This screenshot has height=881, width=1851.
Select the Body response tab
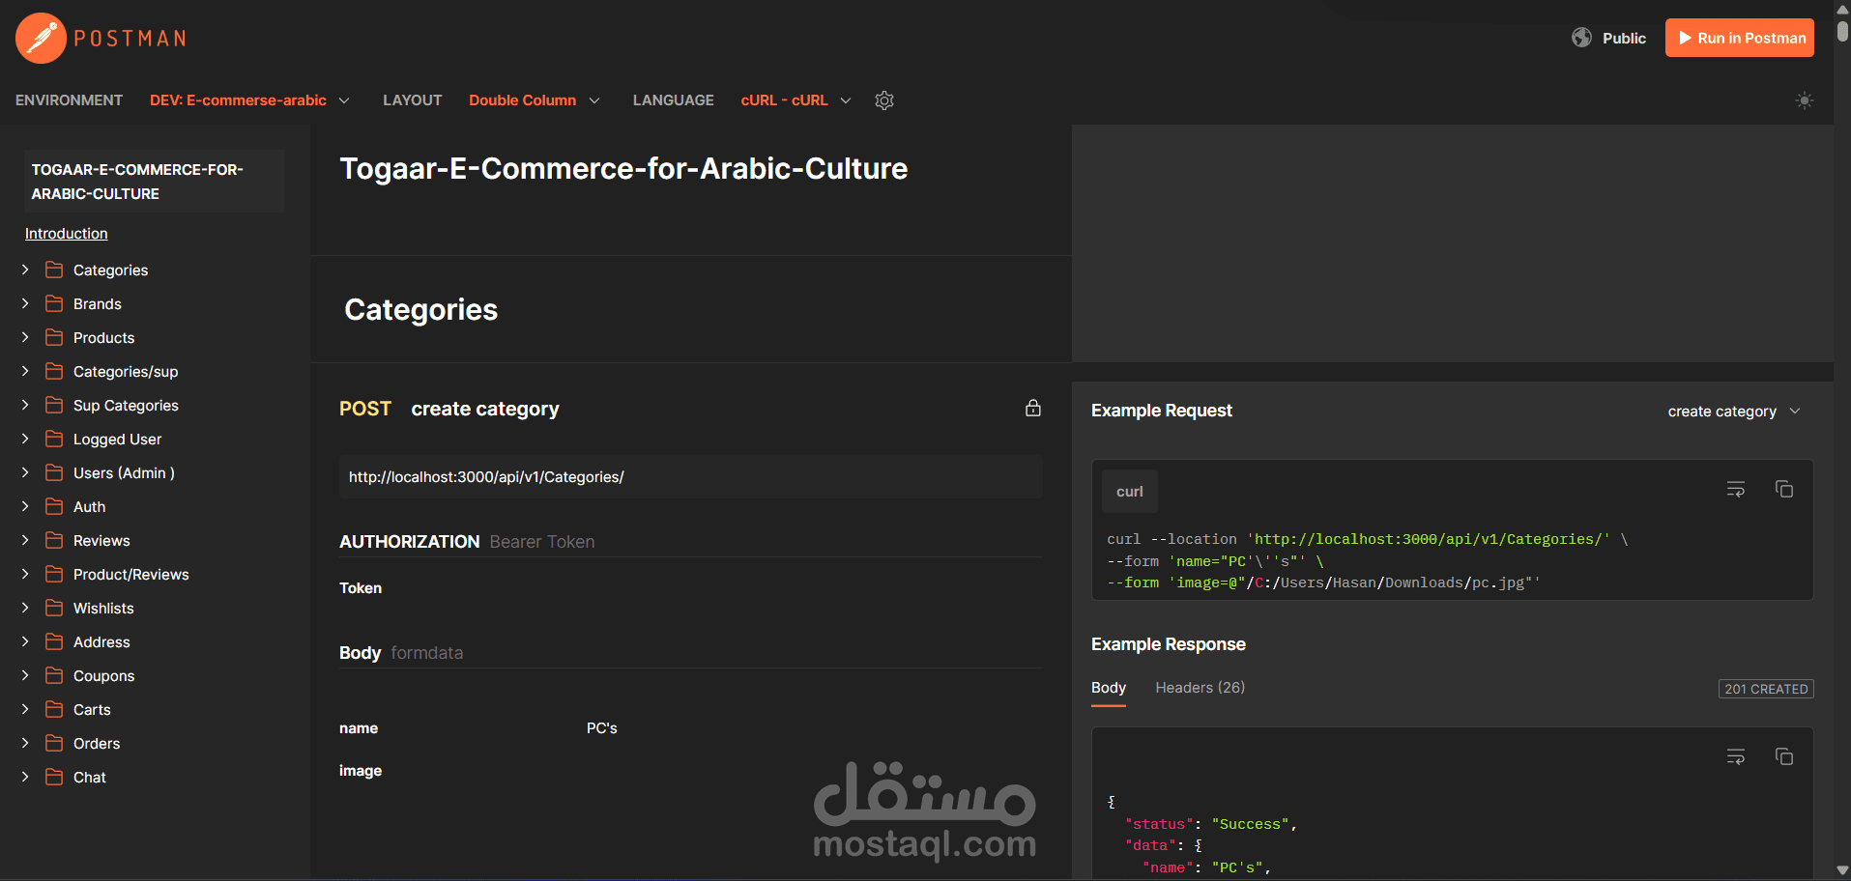1108,688
